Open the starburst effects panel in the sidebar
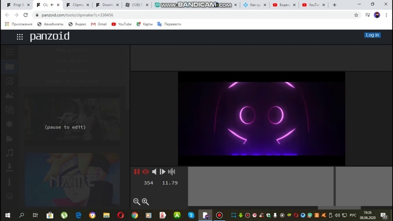Viewport: 393px width, 221px height. tap(9, 124)
